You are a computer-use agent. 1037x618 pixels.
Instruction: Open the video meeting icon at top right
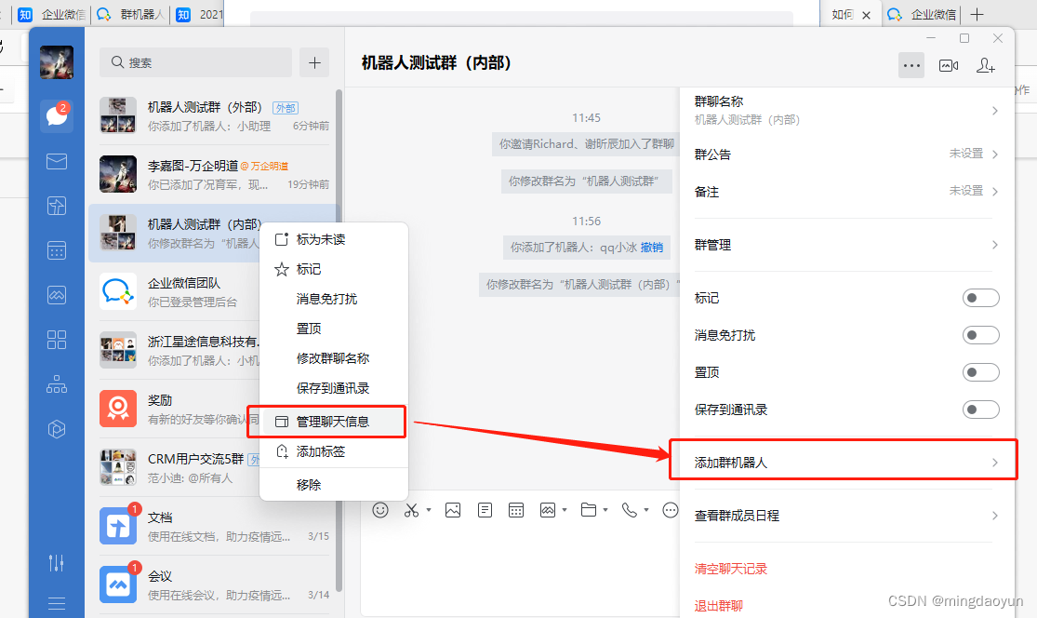pos(948,65)
